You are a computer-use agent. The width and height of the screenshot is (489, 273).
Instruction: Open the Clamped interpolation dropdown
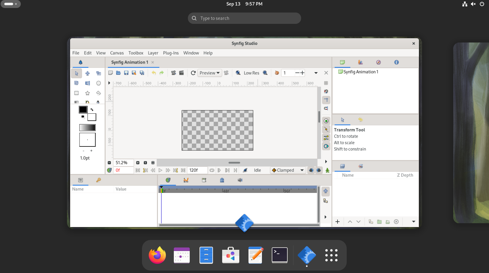pyautogui.click(x=288, y=170)
